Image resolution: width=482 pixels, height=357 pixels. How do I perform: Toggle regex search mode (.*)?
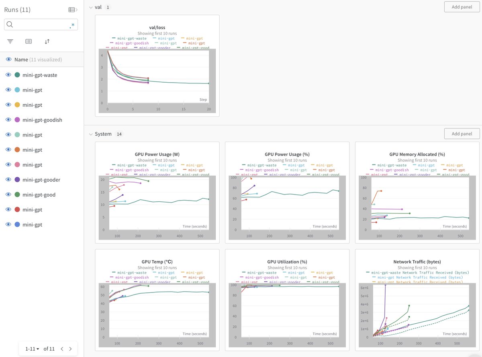pos(72,25)
